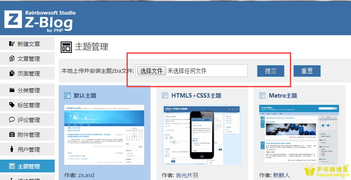Click the 新建文章 pencil icon
Viewport: 351px width, 180px height.
12,44
